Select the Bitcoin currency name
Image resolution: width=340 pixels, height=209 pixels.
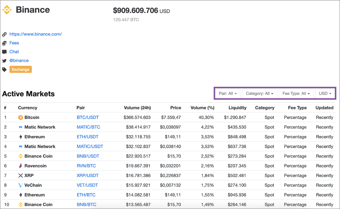tap(32, 117)
